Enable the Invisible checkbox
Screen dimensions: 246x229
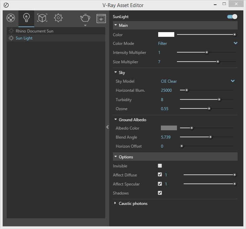(x=160, y=166)
